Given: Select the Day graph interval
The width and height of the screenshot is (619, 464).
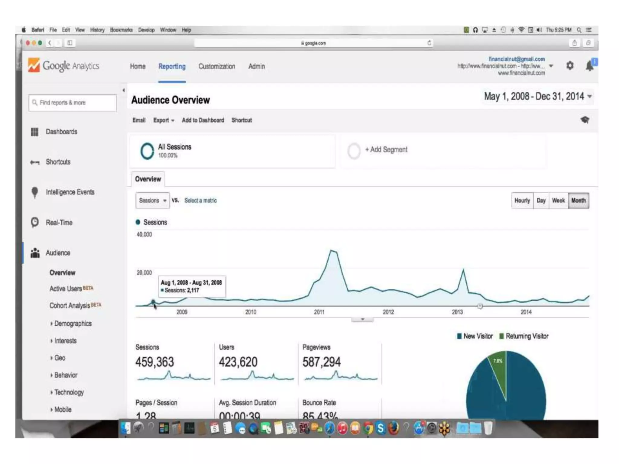Looking at the screenshot, I should [x=541, y=201].
